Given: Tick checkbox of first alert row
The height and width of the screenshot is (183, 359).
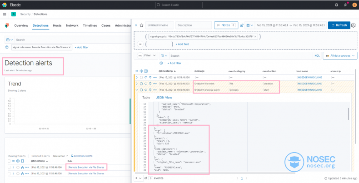Looking at the screenshot, I should (x=9, y=168).
